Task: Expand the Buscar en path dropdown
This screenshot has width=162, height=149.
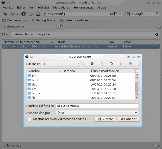Action: [78, 64]
